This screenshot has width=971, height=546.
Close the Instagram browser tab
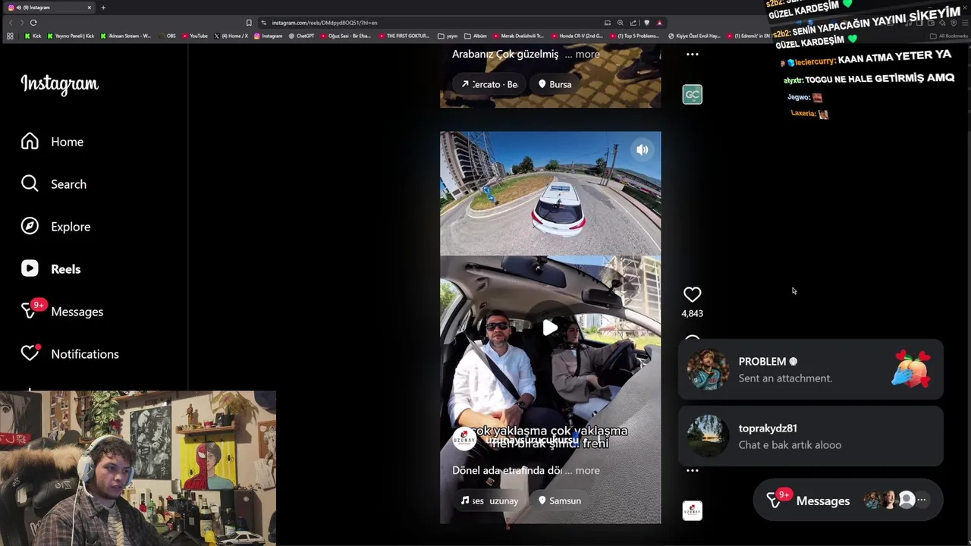point(89,8)
